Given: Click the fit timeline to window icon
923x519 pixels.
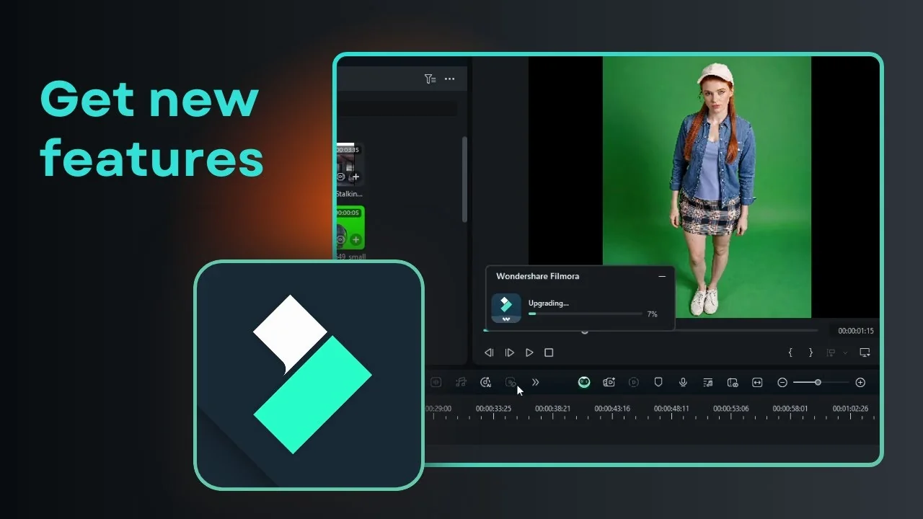Looking at the screenshot, I should pyautogui.click(x=757, y=382).
